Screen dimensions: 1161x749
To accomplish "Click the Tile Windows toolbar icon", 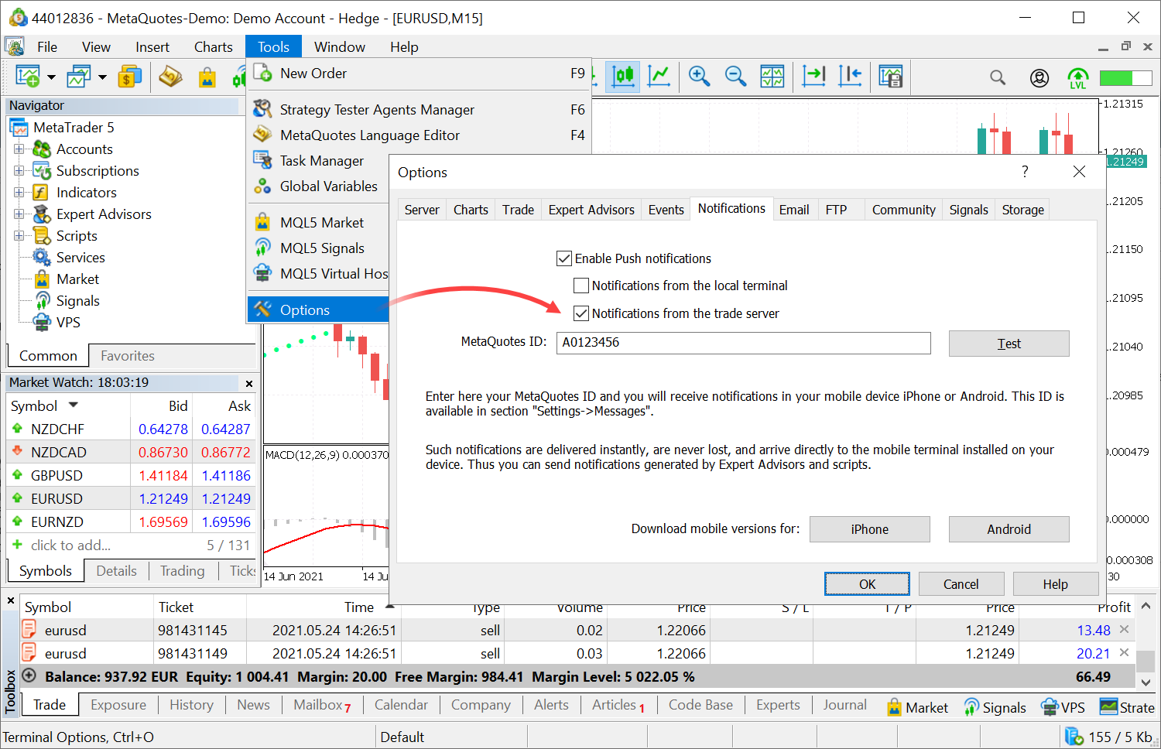I will (772, 76).
